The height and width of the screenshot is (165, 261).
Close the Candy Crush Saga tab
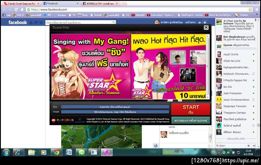[x=38, y=3]
